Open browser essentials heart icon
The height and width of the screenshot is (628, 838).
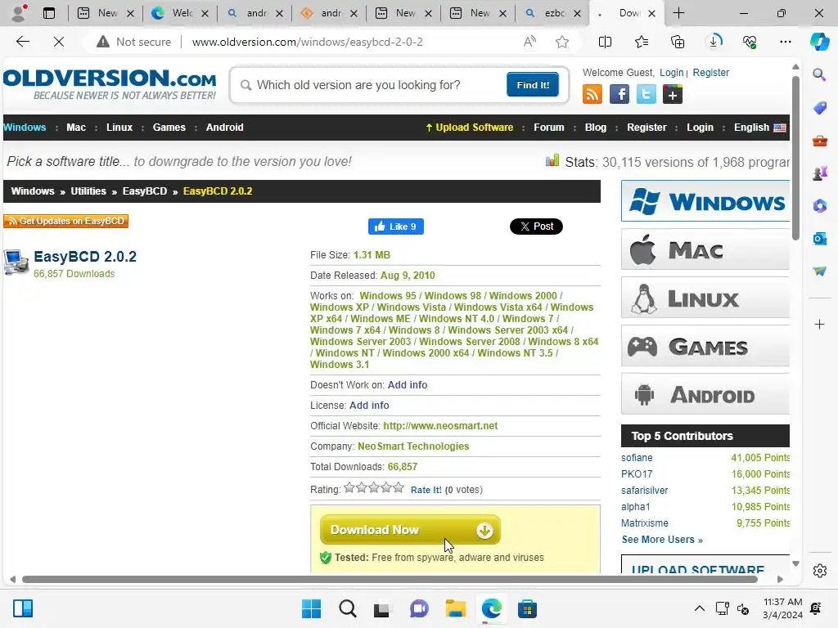(x=750, y=42)
